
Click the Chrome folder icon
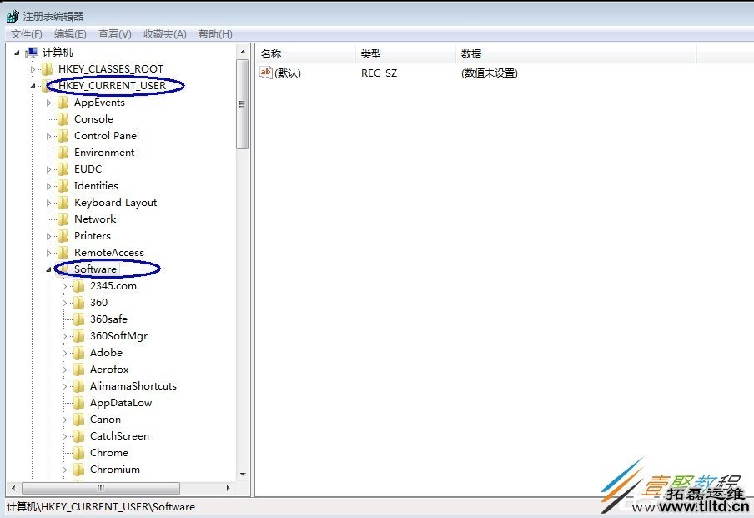80,452
